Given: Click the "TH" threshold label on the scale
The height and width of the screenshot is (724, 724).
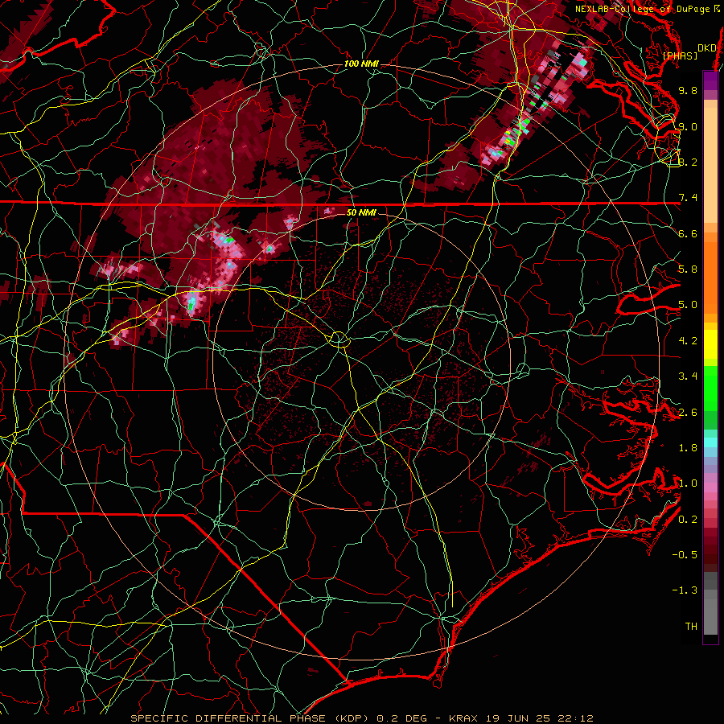Looking at the screenshot, I should [691, 627].
